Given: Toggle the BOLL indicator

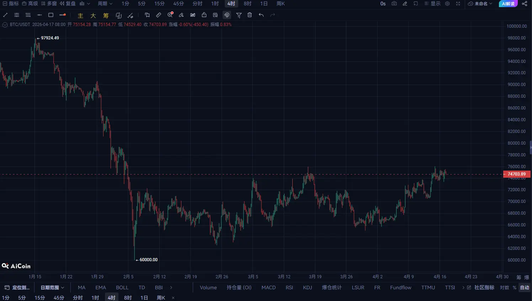Looking at the screenshot, I should point(122,287).
